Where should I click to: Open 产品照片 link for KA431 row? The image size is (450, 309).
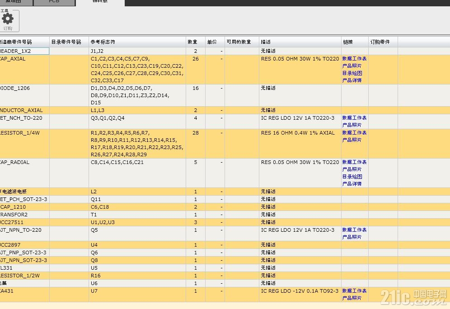coord(352,298)
